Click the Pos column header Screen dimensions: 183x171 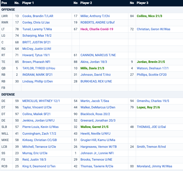click(x=4, y=3)
